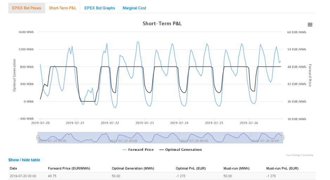This screenshot has width=330, height=180.
Task: Click the 2019-07-21 x-axis label
Action: pos(75,123)
